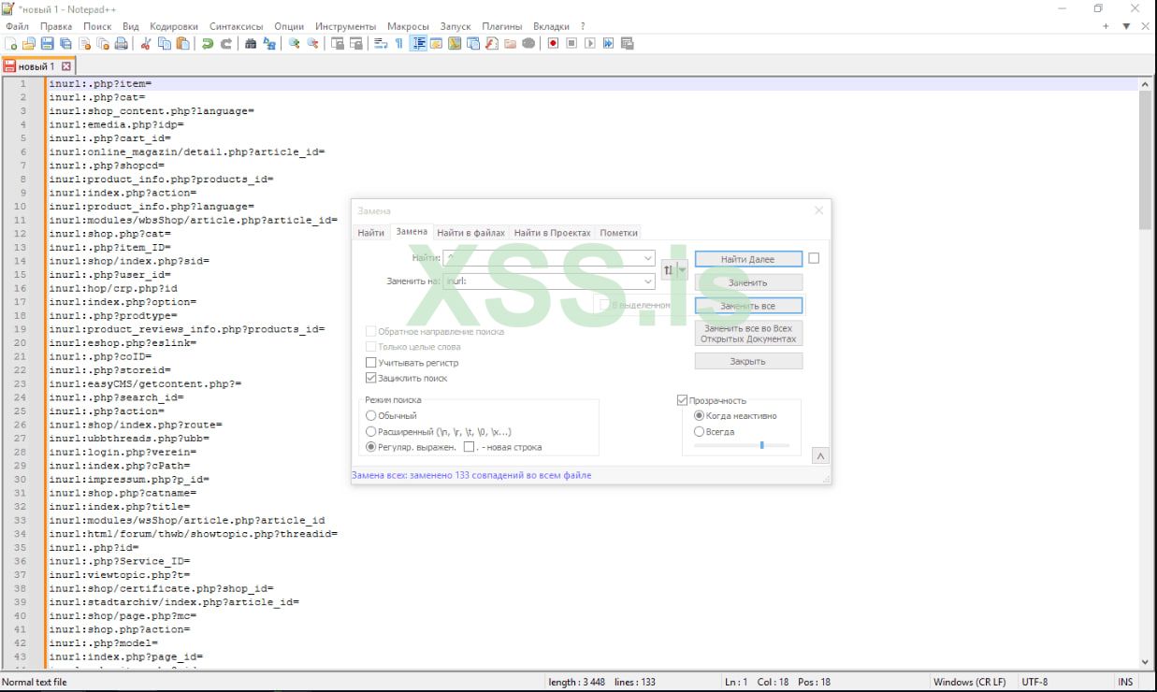Select "Регуляр. выражен." search mode
The image size is (1157, 692).
[371, 447]
